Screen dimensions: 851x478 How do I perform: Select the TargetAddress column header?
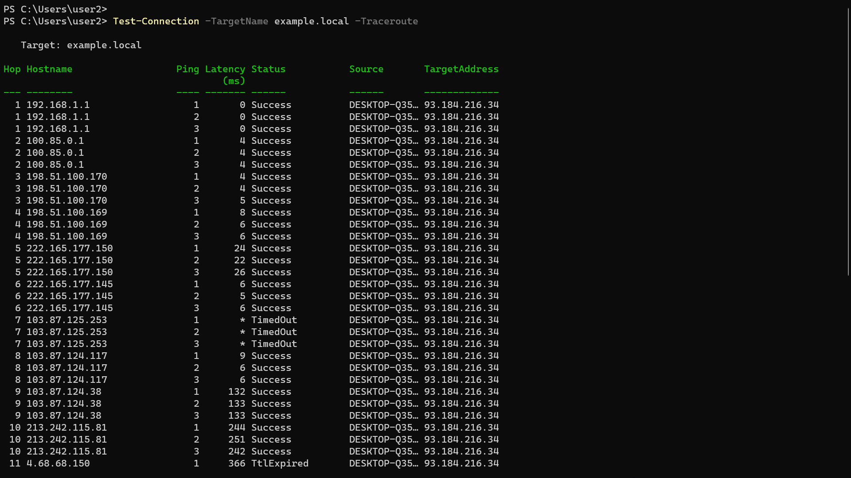pyautogui.click(x=461, y=68)
